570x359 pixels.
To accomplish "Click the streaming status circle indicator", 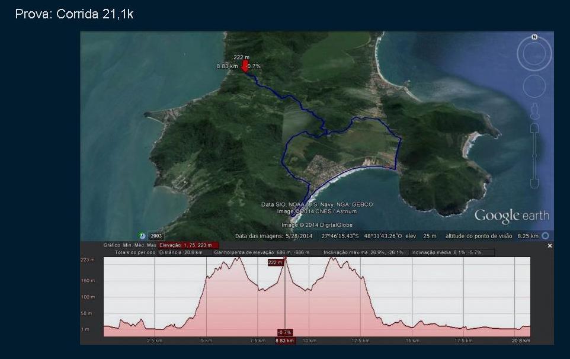I will [x=545, y=236].
